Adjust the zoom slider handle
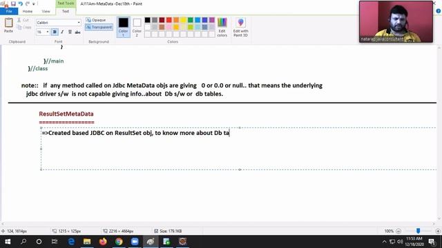This screenshot has width=442, height=248. (418, 231)
